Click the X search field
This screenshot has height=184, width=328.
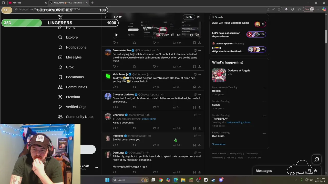point(239,17)
